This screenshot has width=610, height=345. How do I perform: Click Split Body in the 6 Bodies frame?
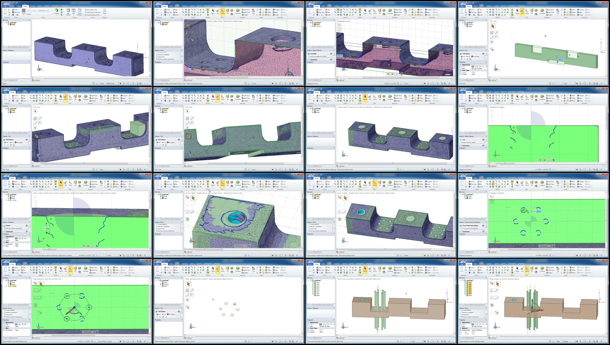[550, 268]
